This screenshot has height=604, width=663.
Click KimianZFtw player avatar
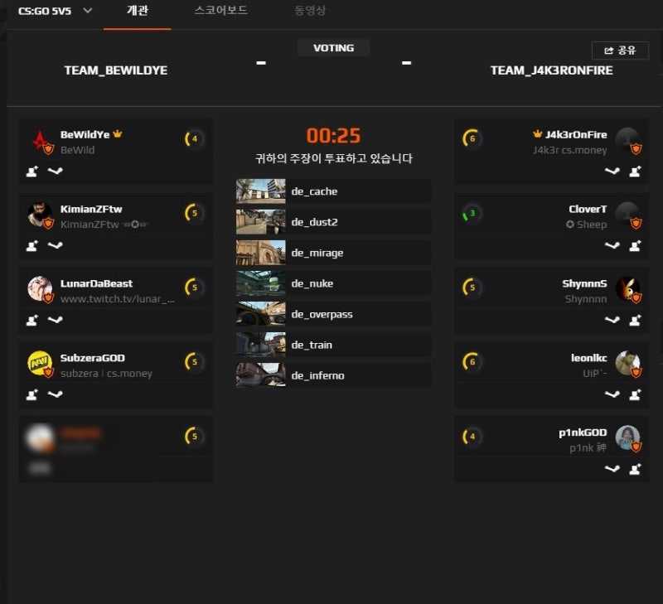[x=40, y=215]
